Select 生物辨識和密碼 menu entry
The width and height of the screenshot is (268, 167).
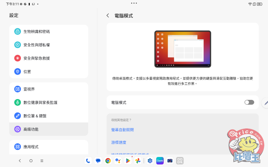pyautogui.click(x=49, y=32)
